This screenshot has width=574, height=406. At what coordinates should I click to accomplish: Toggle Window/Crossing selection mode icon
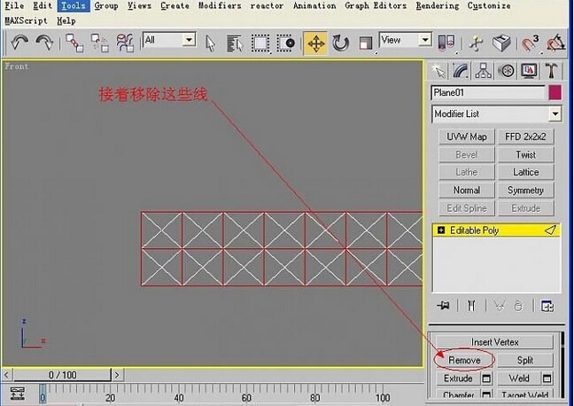click(x=286, y=43)
